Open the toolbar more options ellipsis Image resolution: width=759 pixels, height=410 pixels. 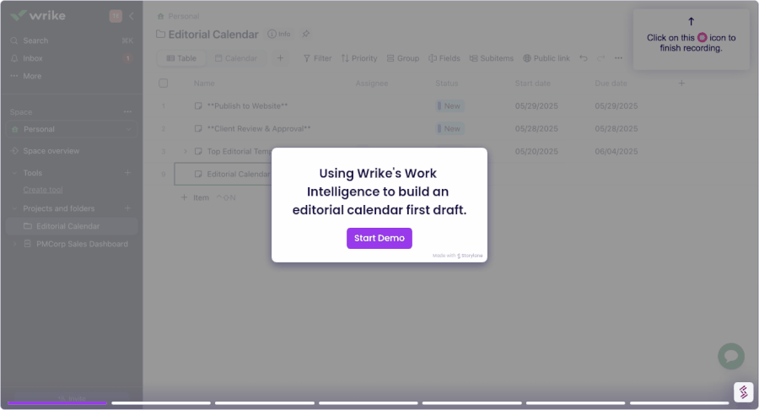tap(618, 58)
